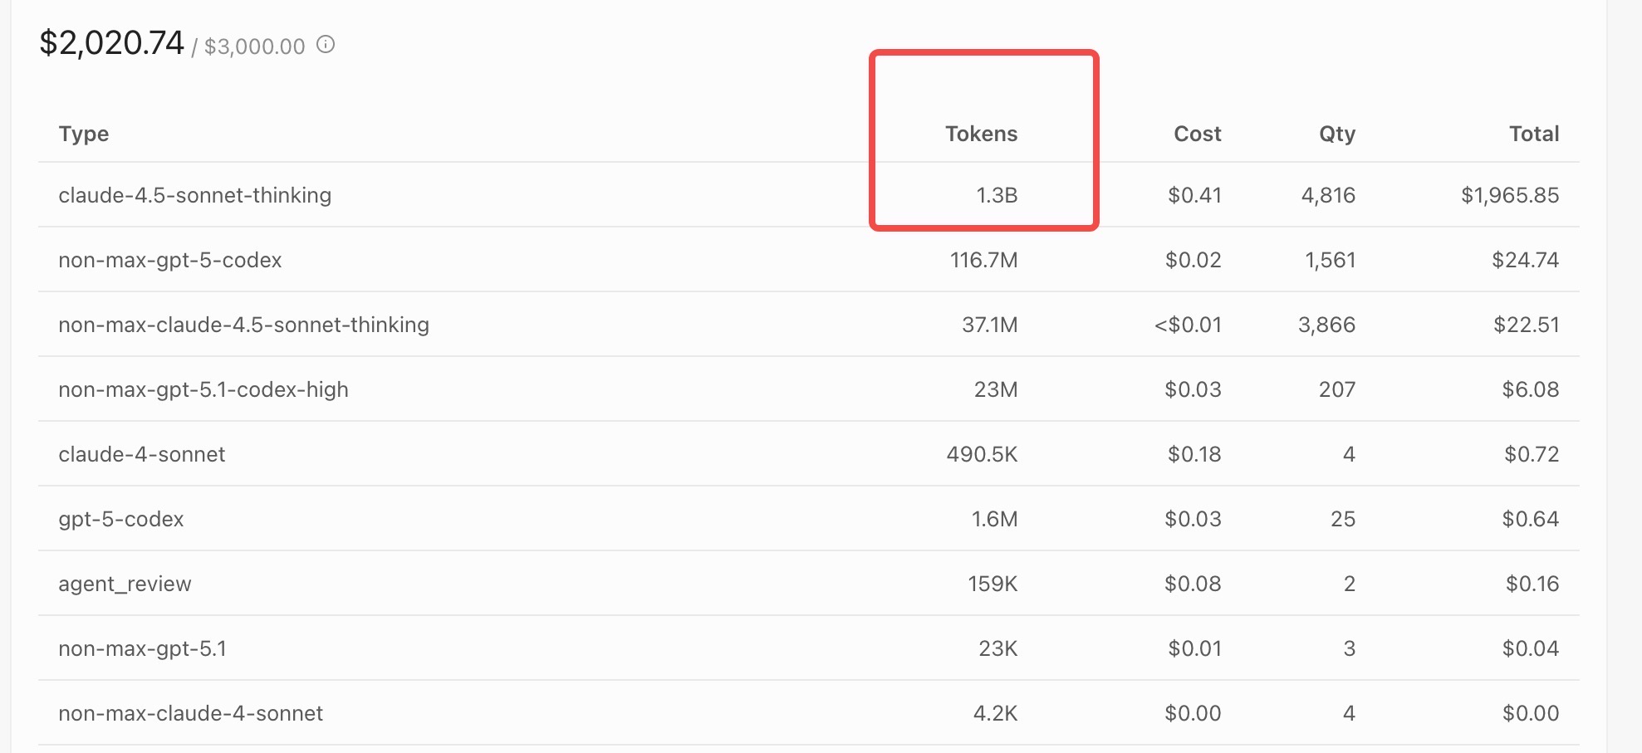Click the 116.7M tokens value

click(x=983, y=260)
